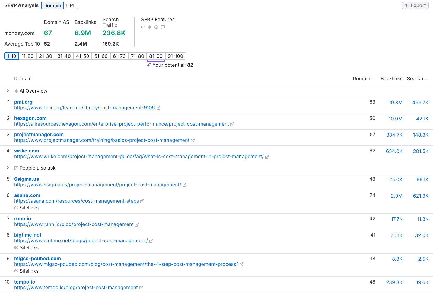433x293 pixels.
Task: Open the migso-pcubed.com domain link
Action: coord(37,259)
